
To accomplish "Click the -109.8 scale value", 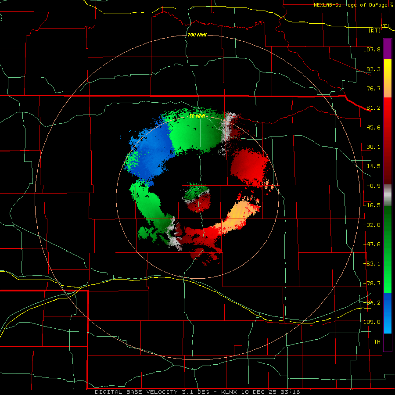I will coord(370,322).
